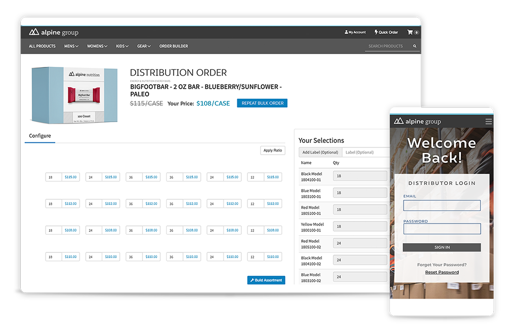Screen dimensions: 507x332
Task: Follow the Reset Password link
Action: pos(442,272)
